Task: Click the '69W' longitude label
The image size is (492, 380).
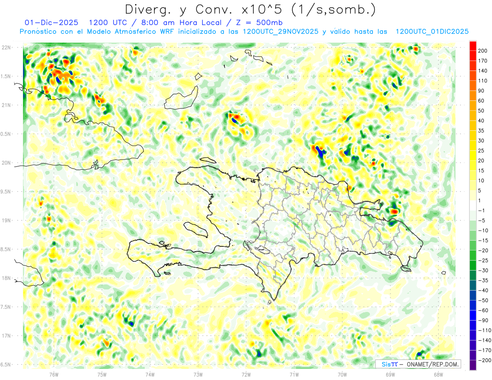Action: coord(390,374)
